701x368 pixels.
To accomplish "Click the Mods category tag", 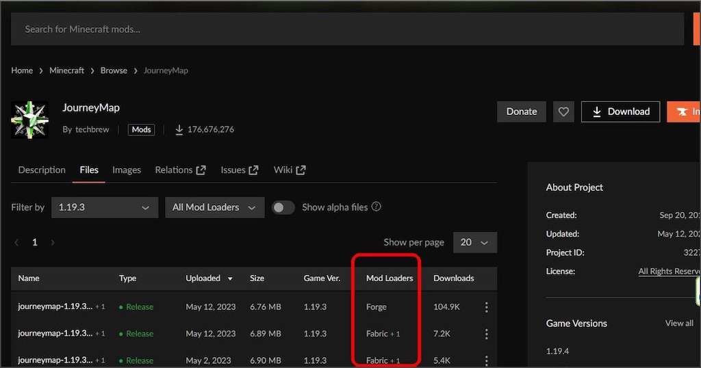I will tap(141, 129).
